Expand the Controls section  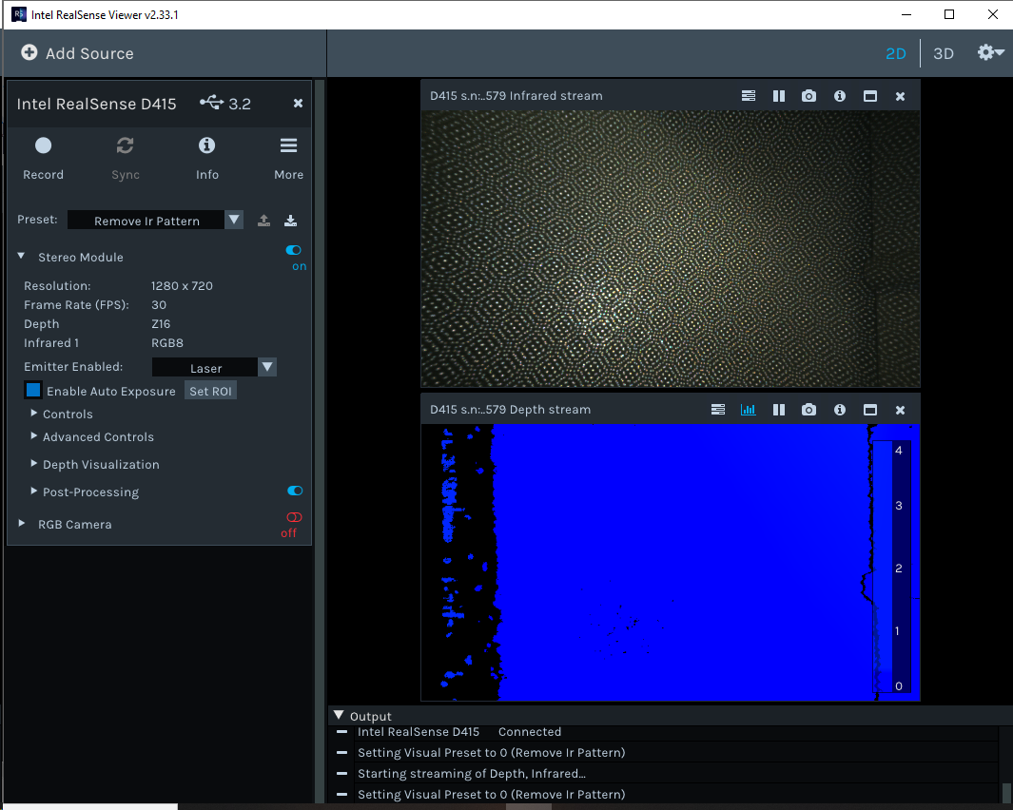tap(33, 414)
